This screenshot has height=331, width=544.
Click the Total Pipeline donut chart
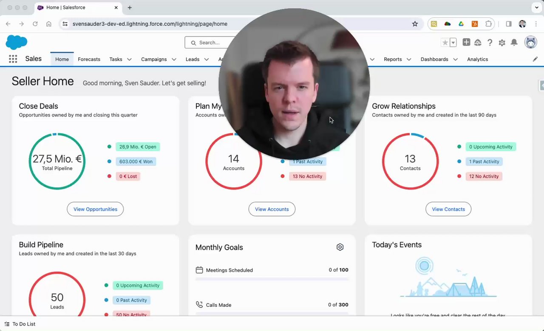point(57,161)
